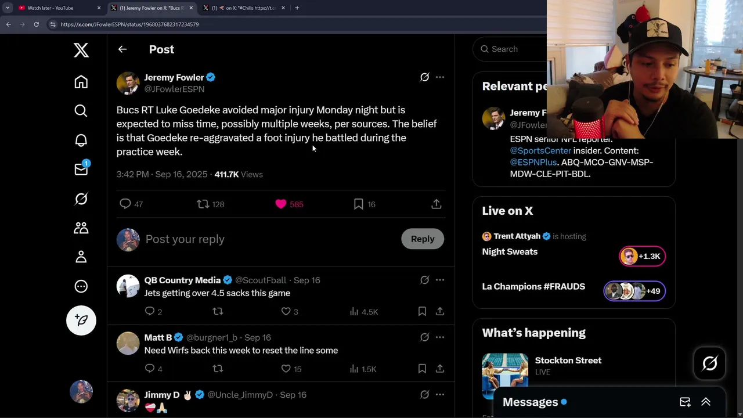743x418 pixels.
Task: View analytics 1.5K on Matt B reply
Action: 363,369
